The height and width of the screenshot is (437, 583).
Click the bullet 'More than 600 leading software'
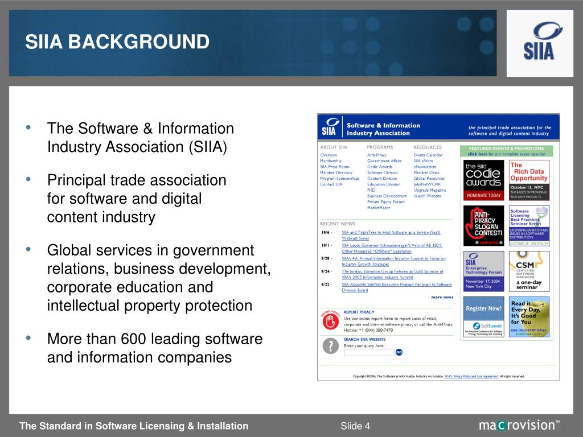click(x=155, y=348)
